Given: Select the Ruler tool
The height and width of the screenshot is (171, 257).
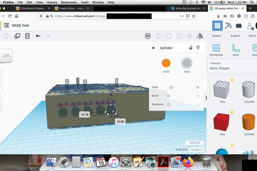Looking at the screenshot, I should click(236, 50).
